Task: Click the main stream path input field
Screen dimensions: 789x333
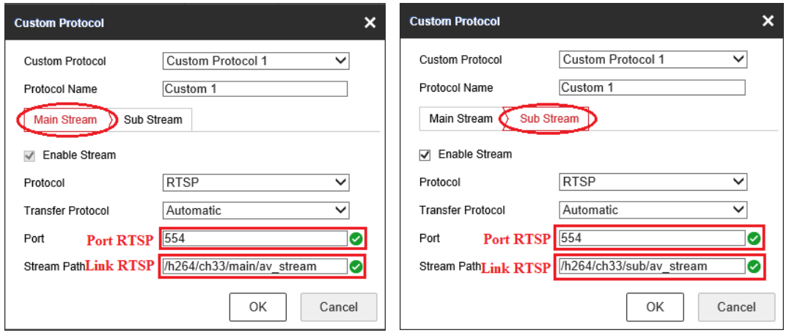Action: (253, 266)
